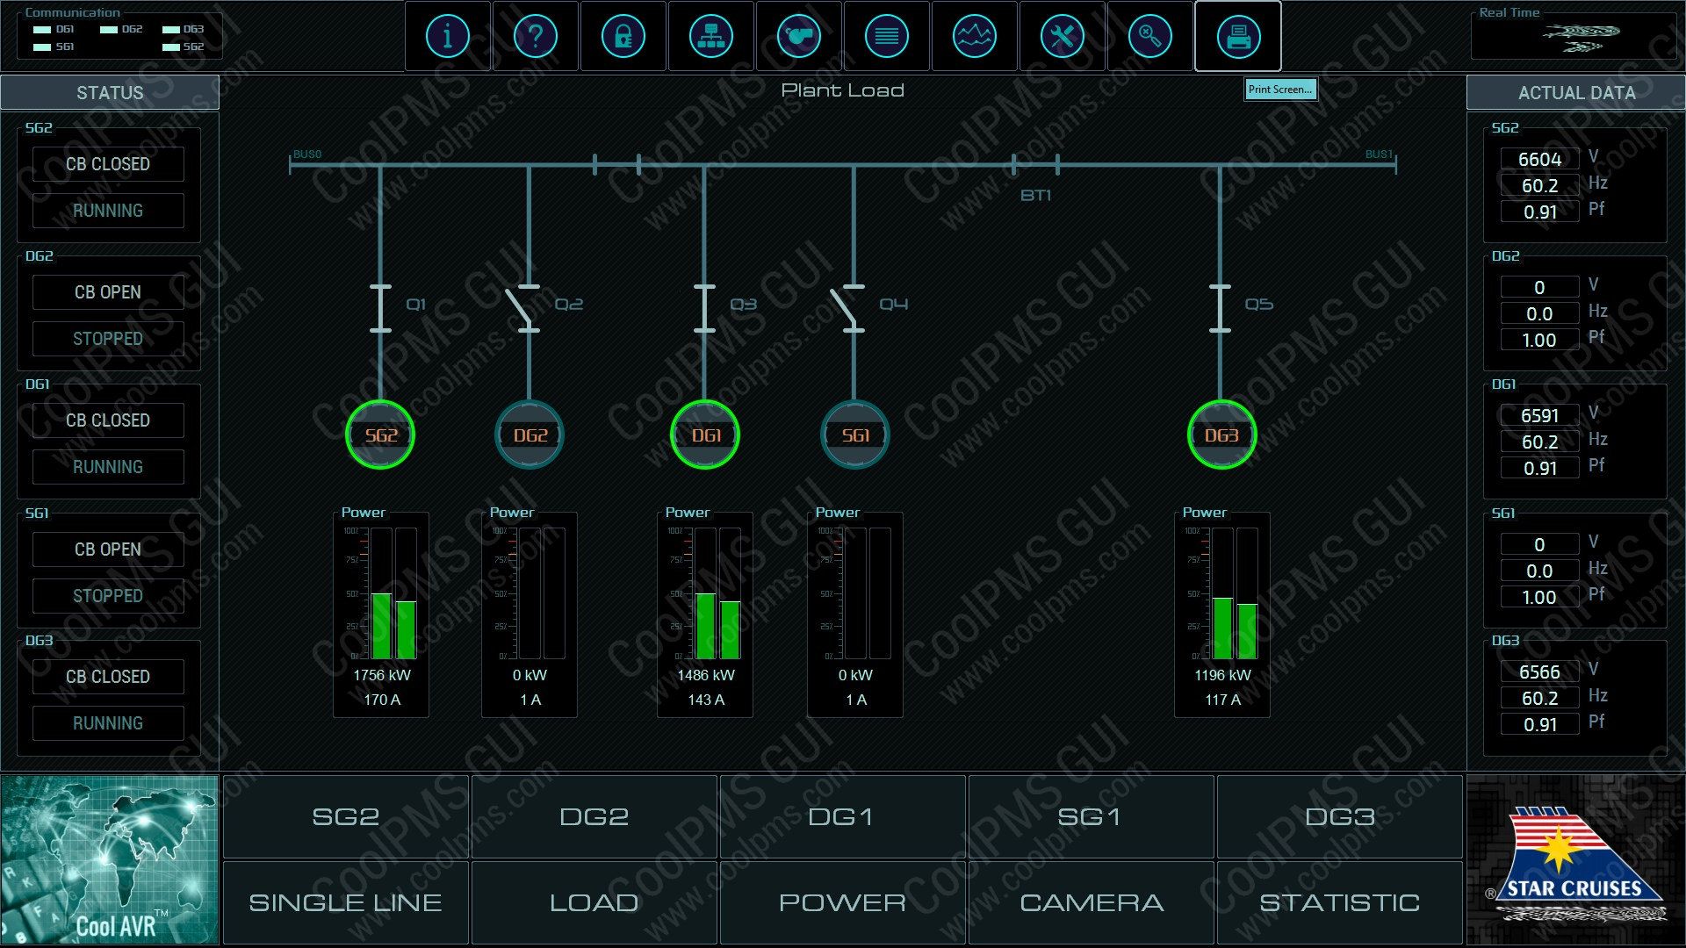Open the list lines icon
Viewport: 1686px width, 948px height.
point(886,36)
